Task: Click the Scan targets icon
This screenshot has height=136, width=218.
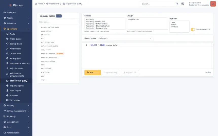Action: [x=7, y=90]
